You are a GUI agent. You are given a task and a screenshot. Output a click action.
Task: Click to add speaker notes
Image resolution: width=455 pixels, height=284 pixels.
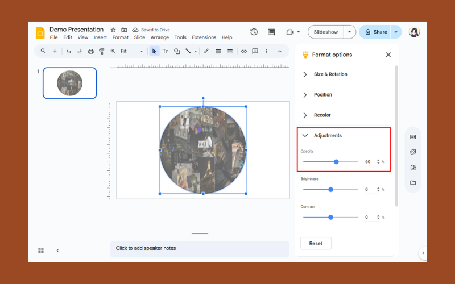(200, 249)
